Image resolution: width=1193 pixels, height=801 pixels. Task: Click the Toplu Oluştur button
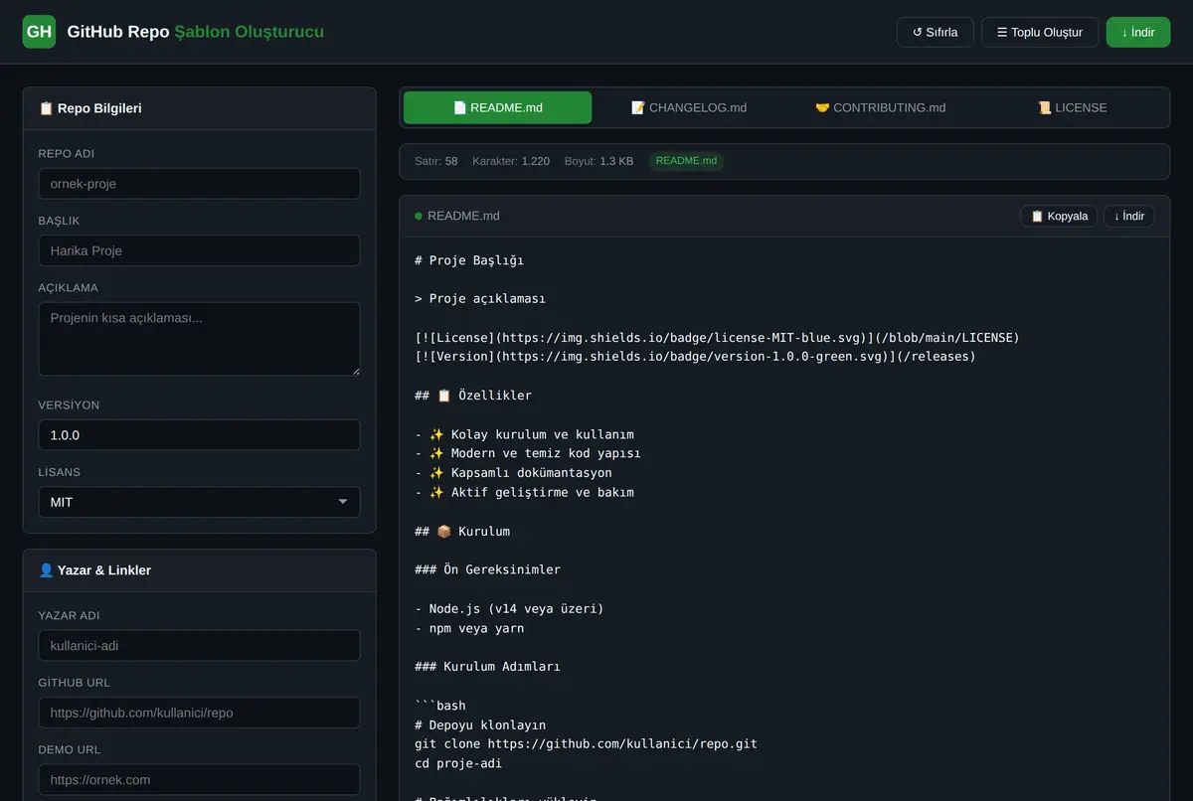pos(1040,32)
